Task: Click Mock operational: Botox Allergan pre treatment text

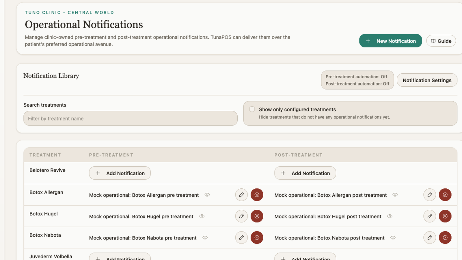Action: tap(144, 195)
